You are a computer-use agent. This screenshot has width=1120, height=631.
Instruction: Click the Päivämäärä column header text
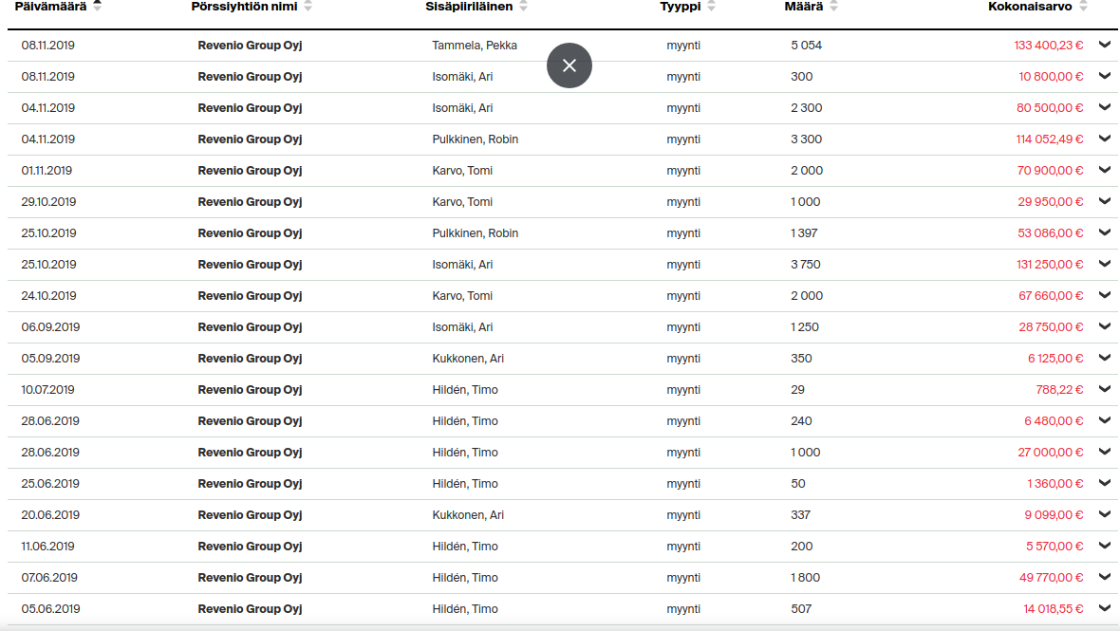(50, 7)
